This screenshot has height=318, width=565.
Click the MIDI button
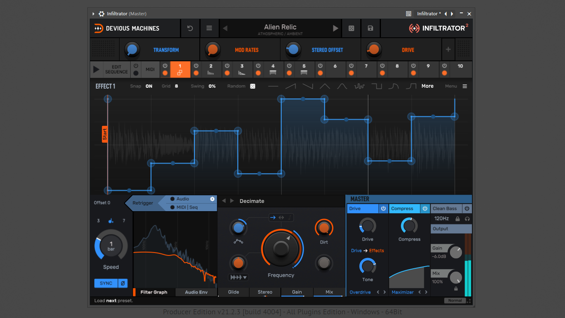(150, 70)
